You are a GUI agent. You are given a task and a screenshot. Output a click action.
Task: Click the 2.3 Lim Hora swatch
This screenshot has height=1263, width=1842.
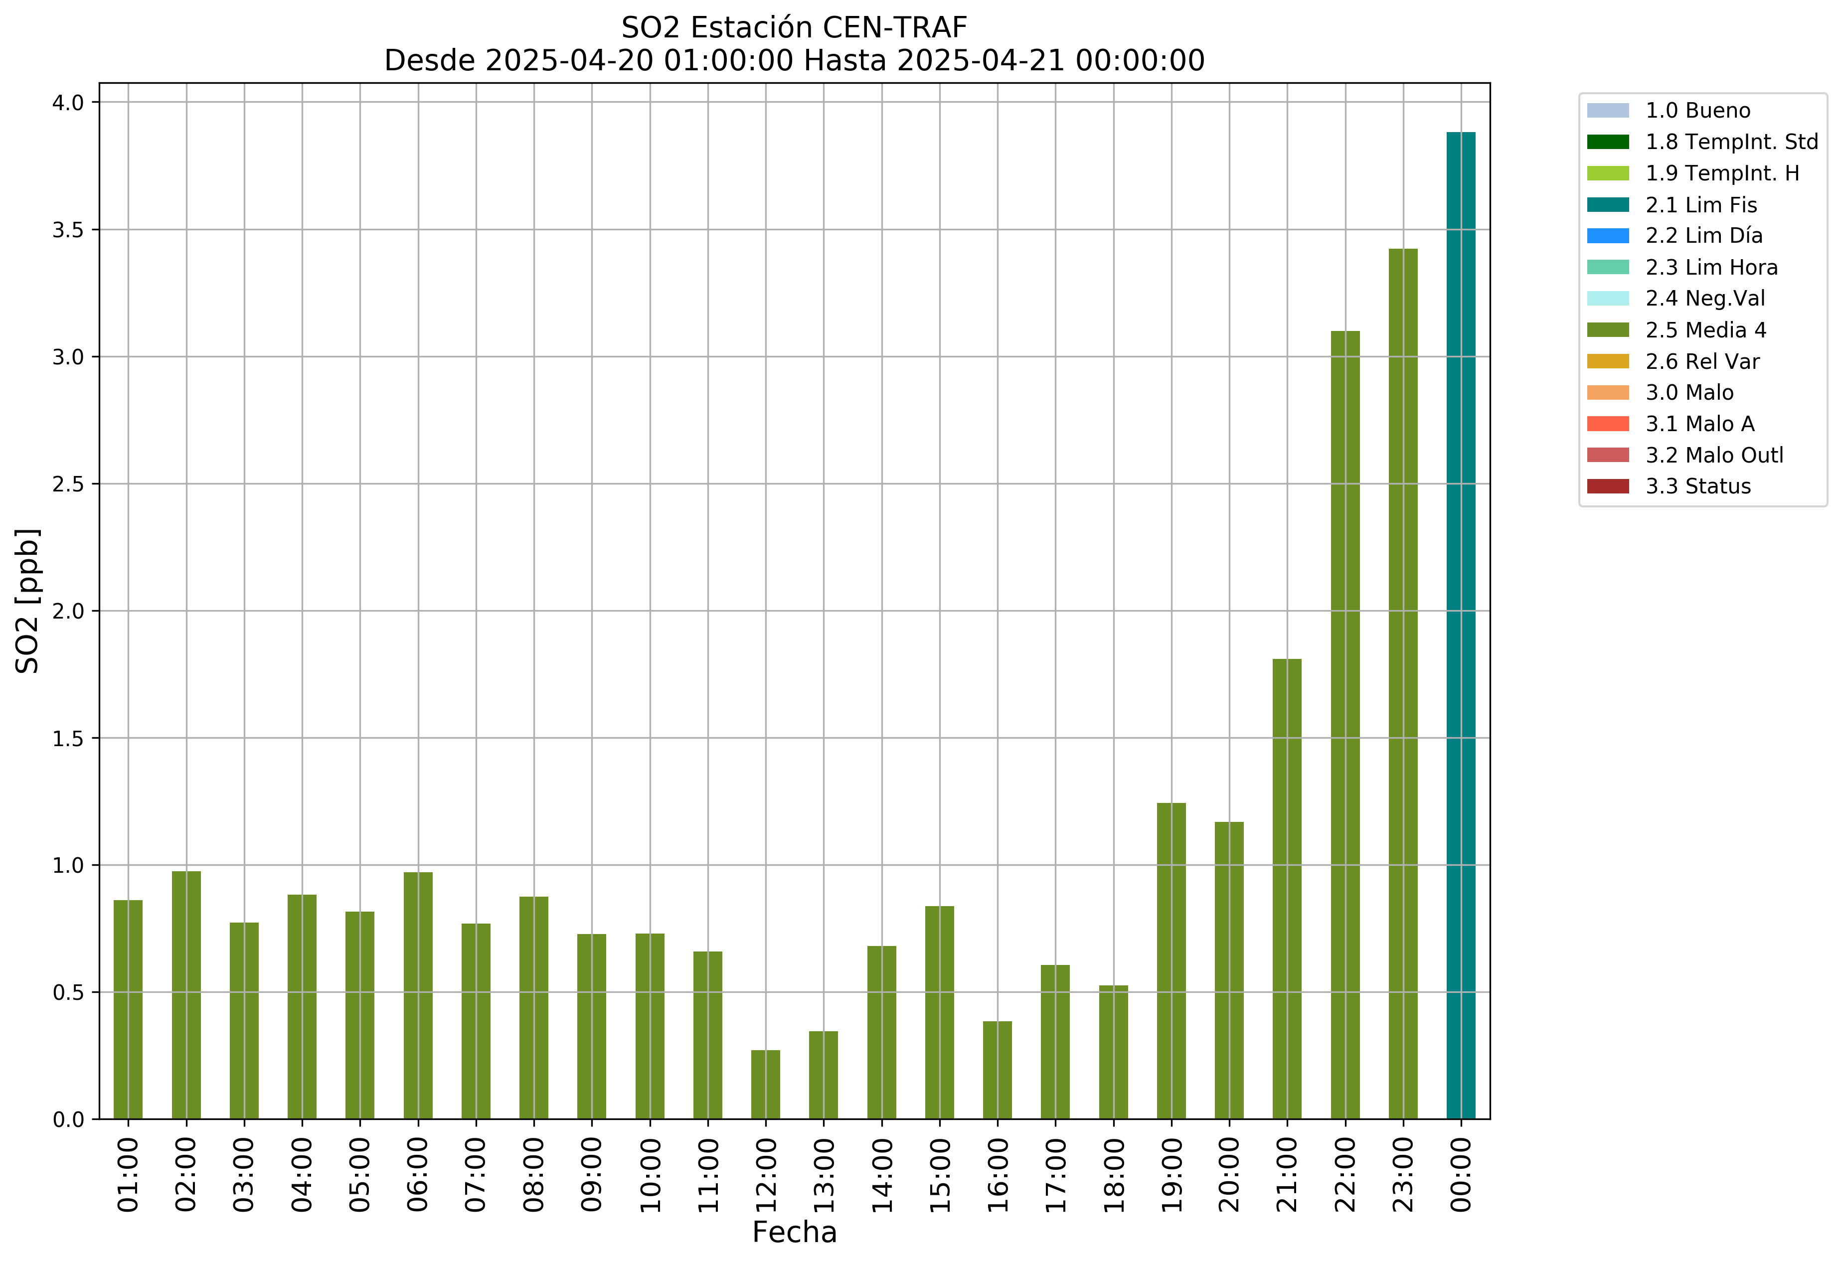pyautogui.click(x=1607, y=268)
